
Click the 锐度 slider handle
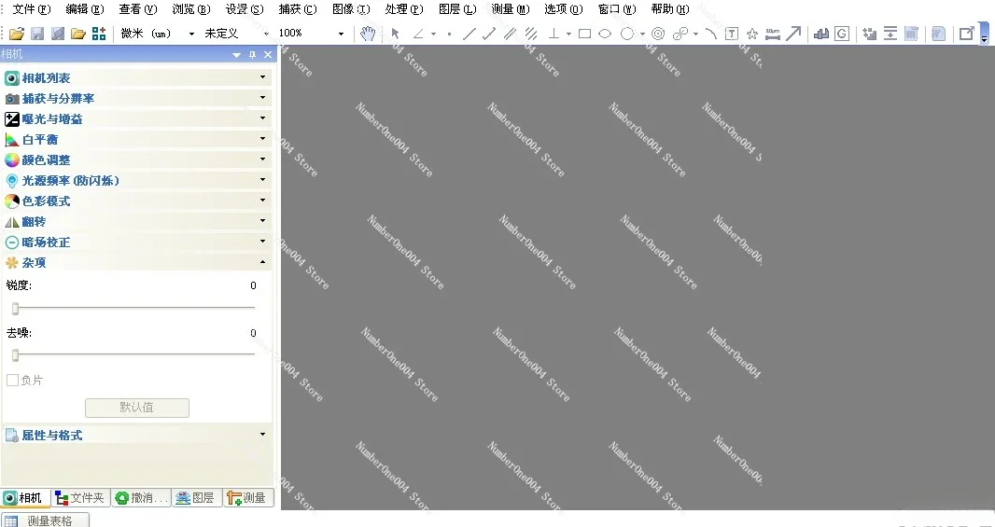15,308
